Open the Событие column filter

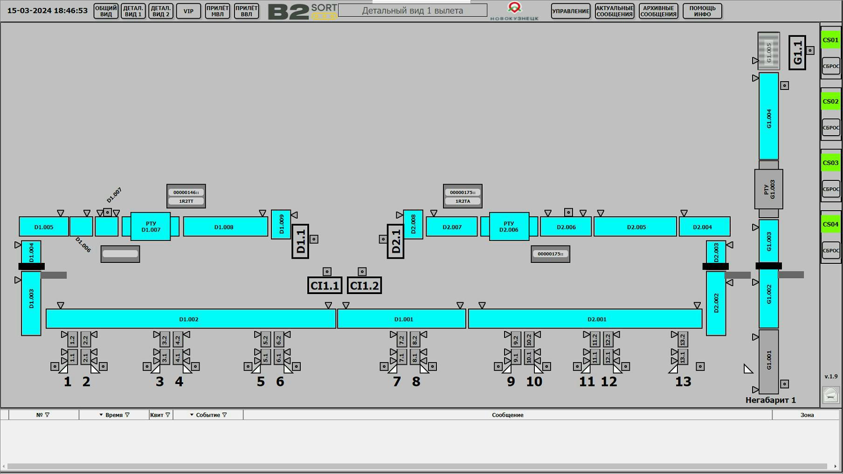pyautogui.click(x=225, y=415)
